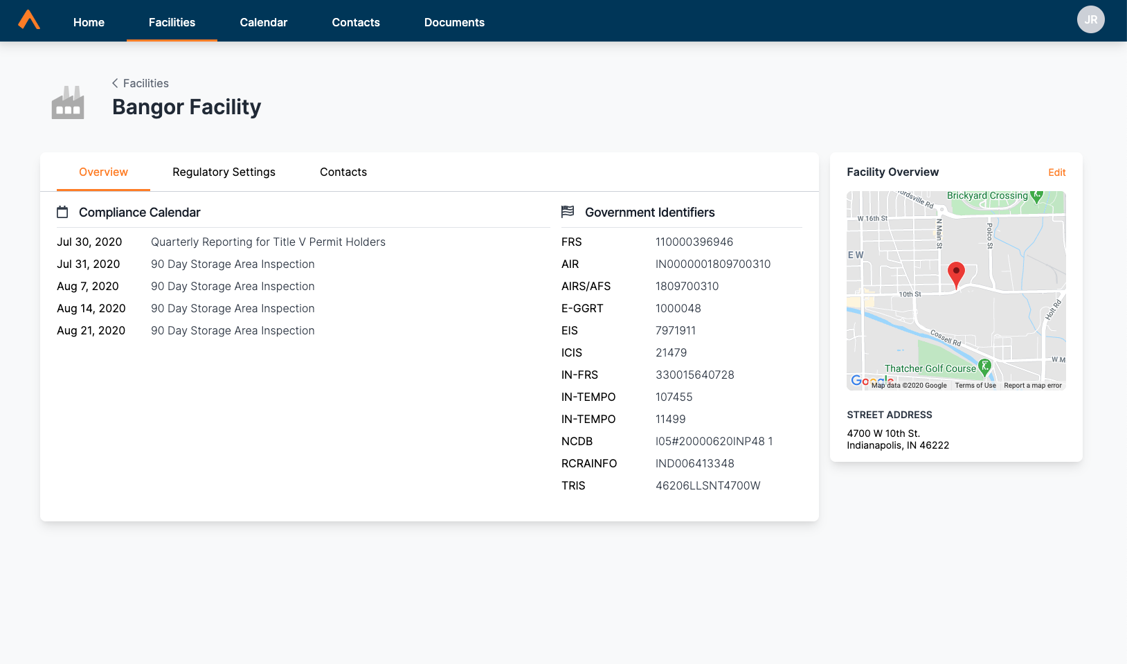Open Quarterly Reporting for Title V entry
Screen dimensions: 1127x664
click(x=268, y=242)
